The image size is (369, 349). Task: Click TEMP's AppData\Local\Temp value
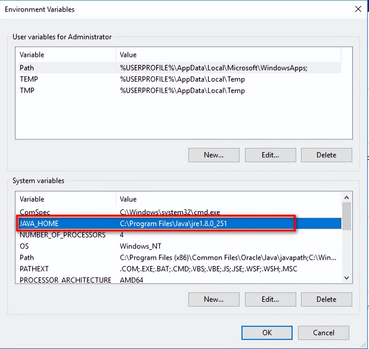[x=182, y=79]
